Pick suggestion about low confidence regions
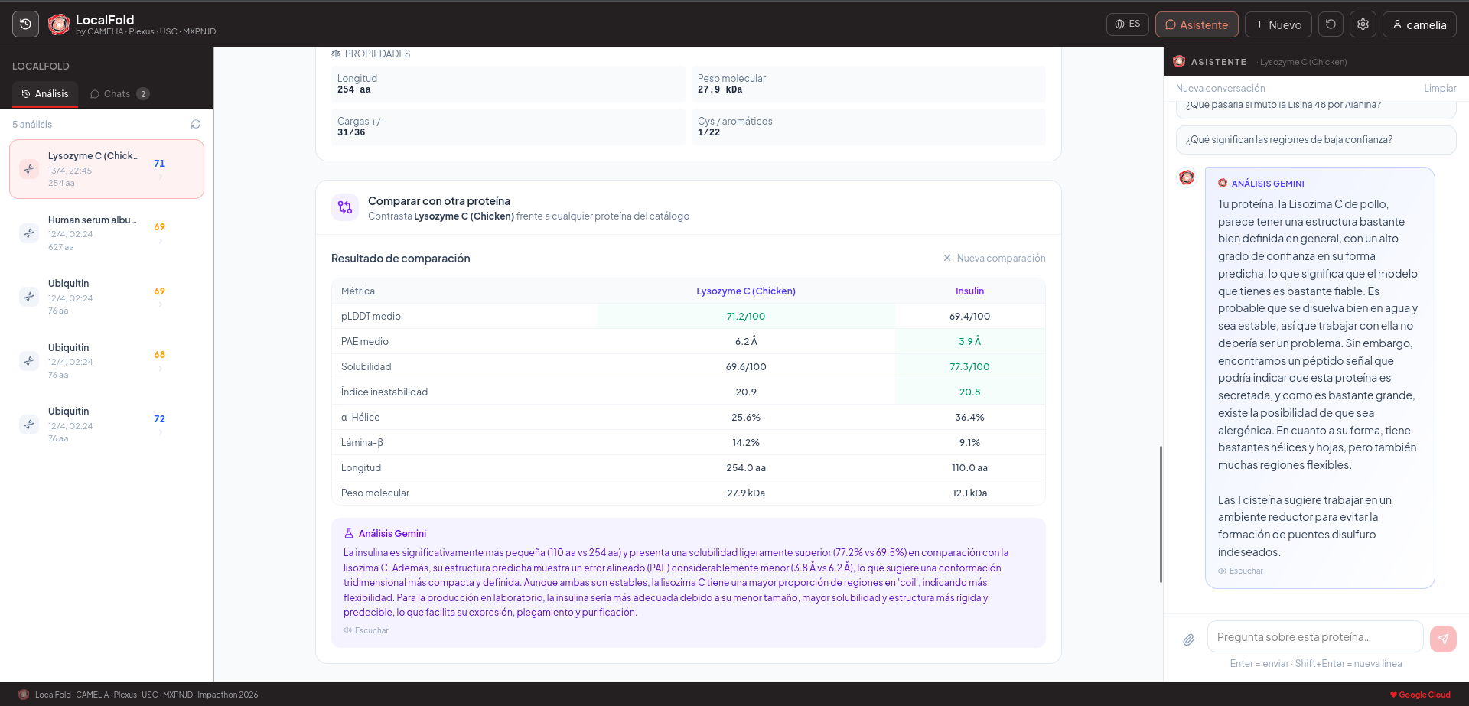Image resolution: width=1469 pixels, height=706 pixels. (1316, 140)
